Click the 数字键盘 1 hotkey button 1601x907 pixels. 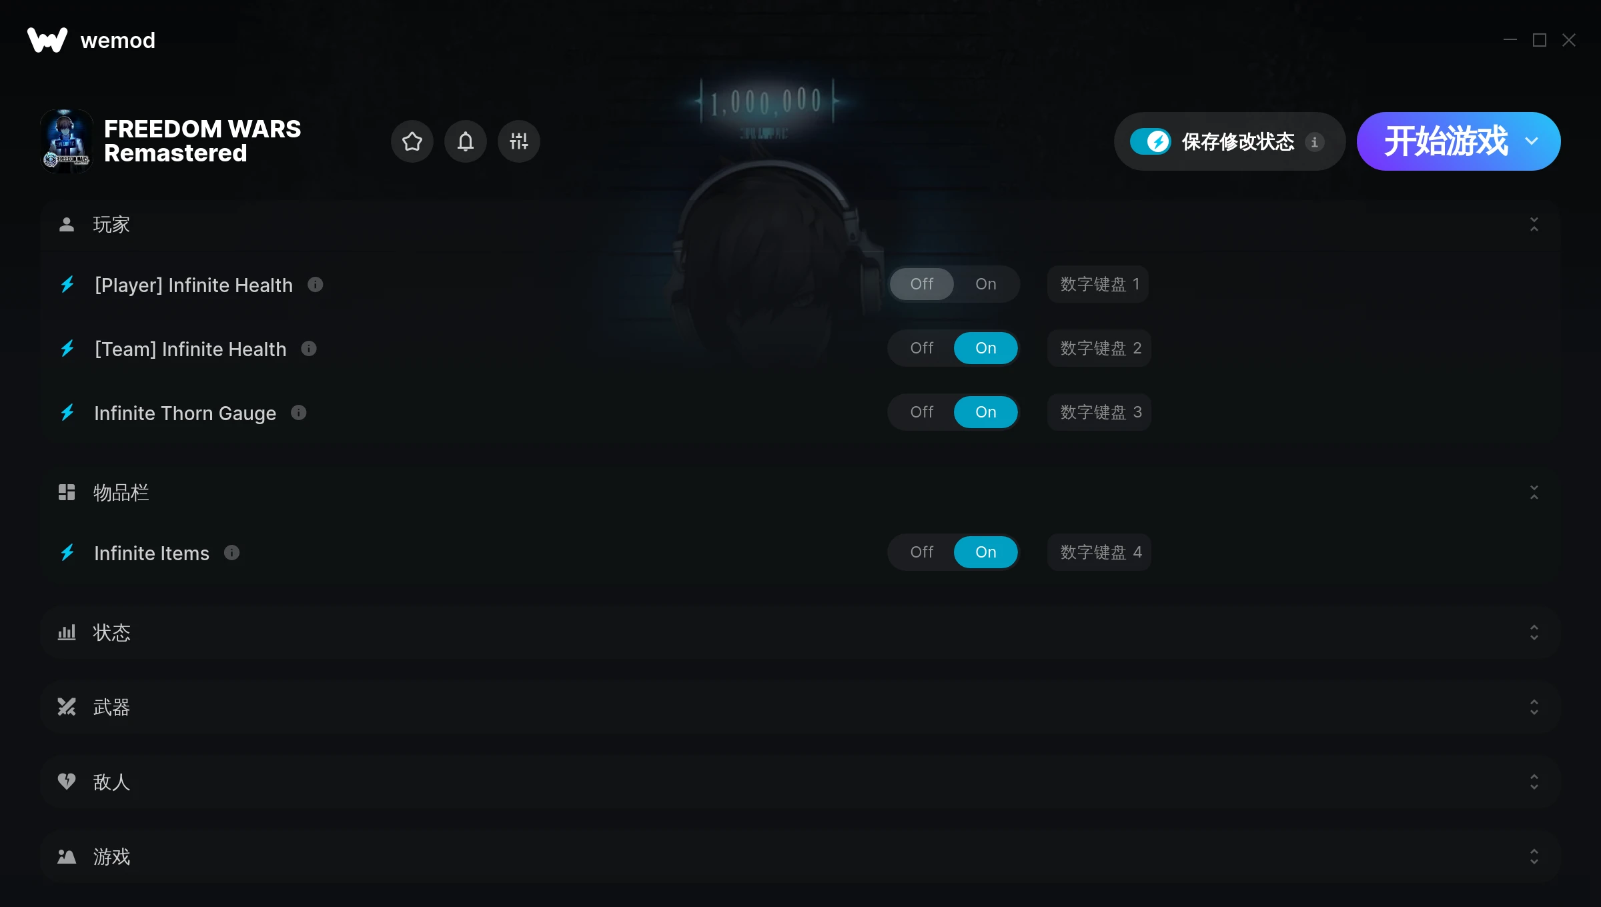[1098, 284]
